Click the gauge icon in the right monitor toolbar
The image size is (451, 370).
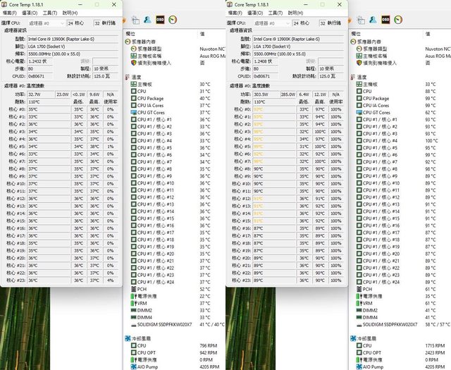coord(398,19)
